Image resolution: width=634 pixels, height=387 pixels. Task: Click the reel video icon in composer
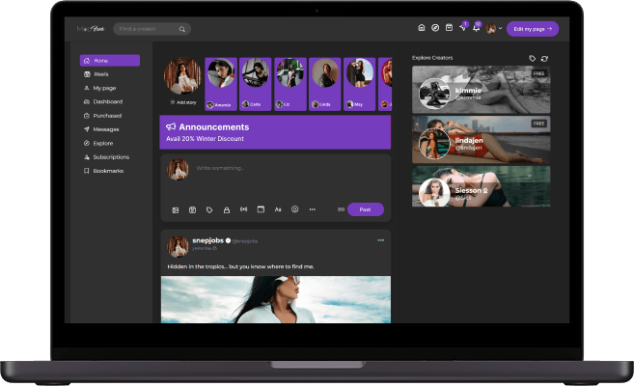(x=192, y=209)
